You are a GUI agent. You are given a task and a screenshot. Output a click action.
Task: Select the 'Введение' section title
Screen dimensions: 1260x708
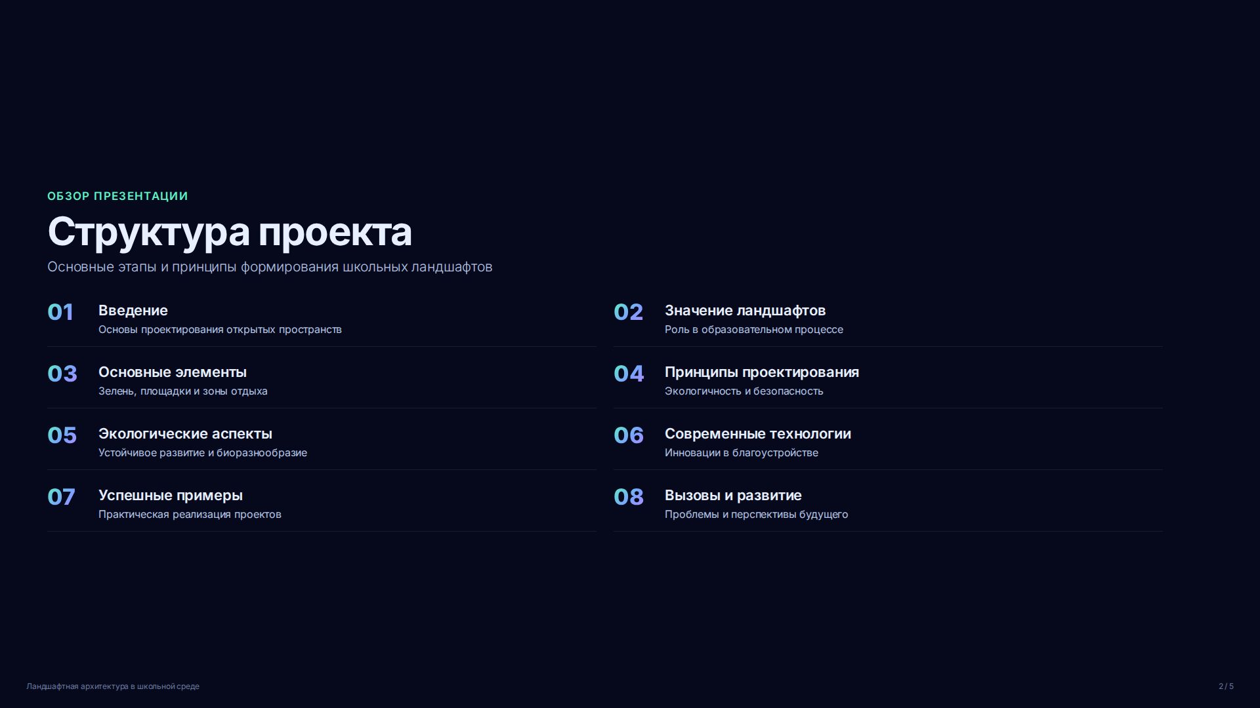[133, 311]
